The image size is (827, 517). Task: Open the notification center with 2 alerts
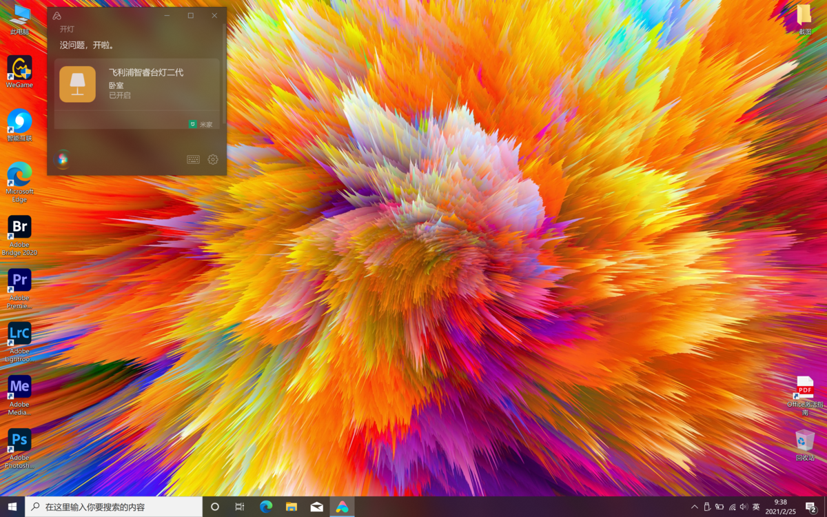pyautogui.click(x=811, y=507)
